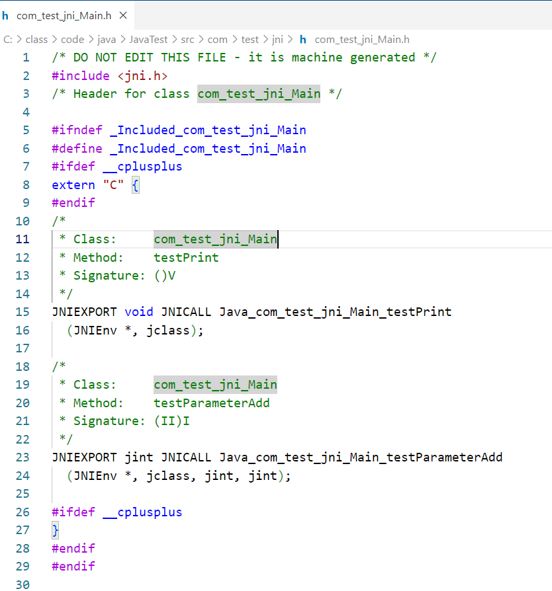Open the com breadcrumb dropdown
The image size is (552, 591).
point(217,40)
